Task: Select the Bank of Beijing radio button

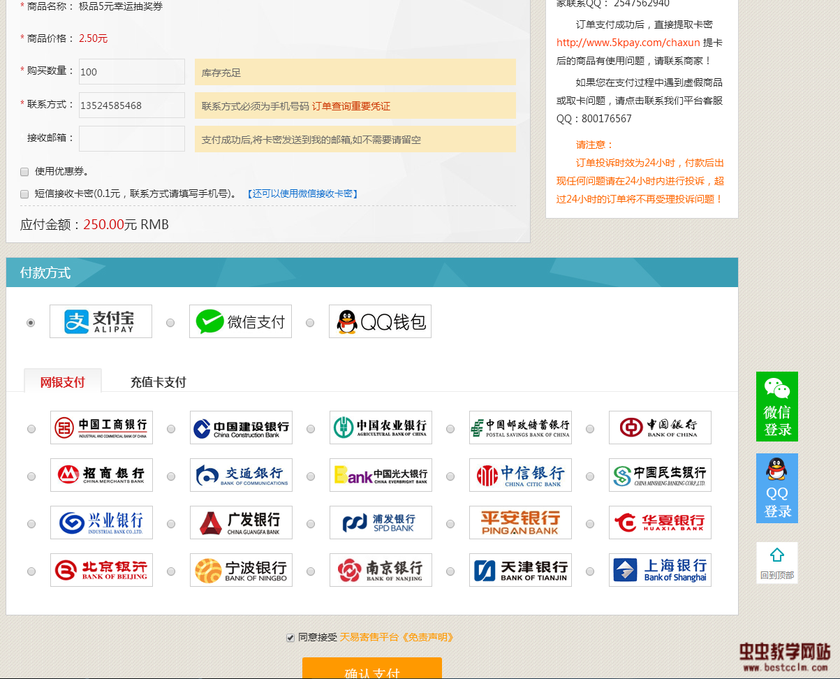Action: (31, 571)
